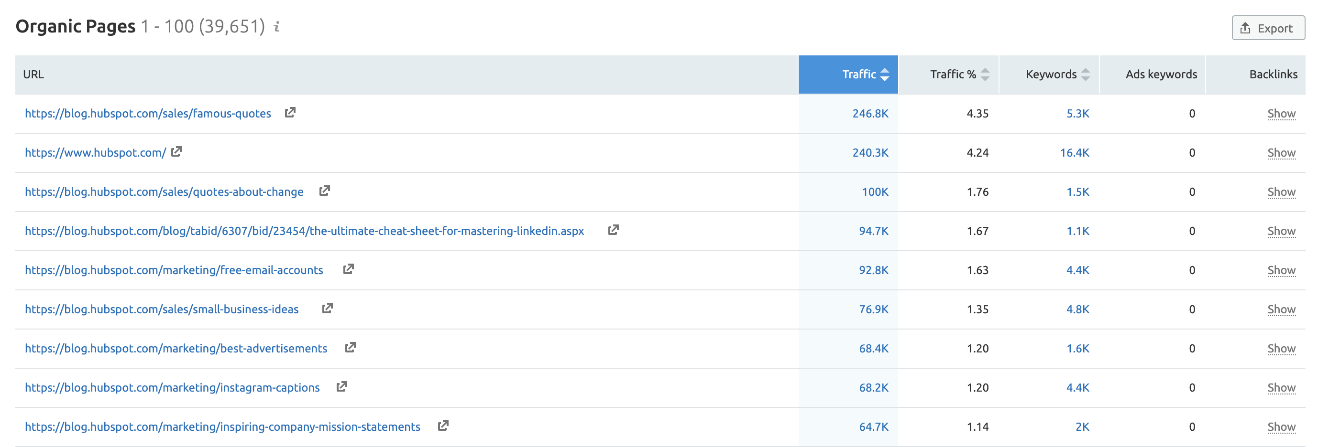Open the free-email-accounts URL link

(174, 270)
